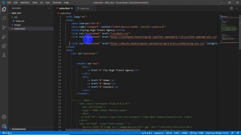Click the VS Code logo icon

click(3, 3)
